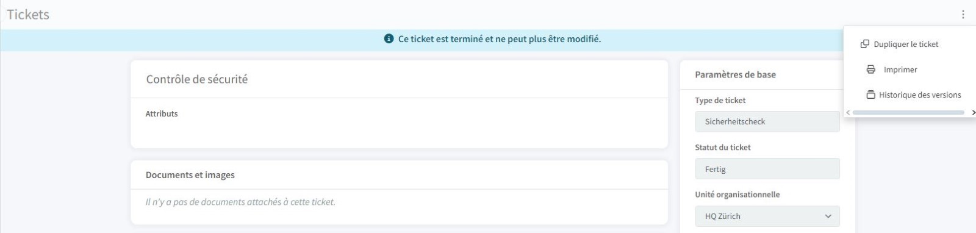Click the "Paramètres de base" panel header
This screenshot has width=976, height=233.
pyautogui.click(x=736, y=74)
